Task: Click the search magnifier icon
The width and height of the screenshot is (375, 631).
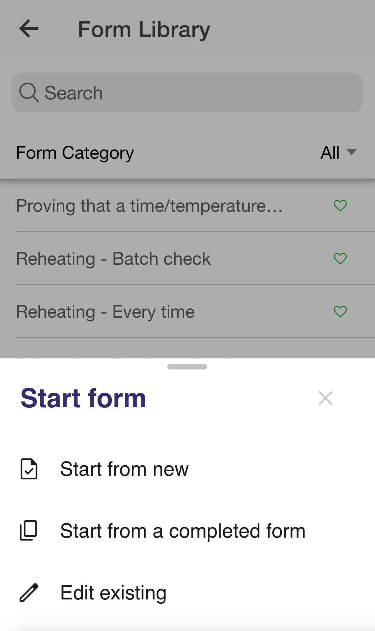Action: coord(29,92)
